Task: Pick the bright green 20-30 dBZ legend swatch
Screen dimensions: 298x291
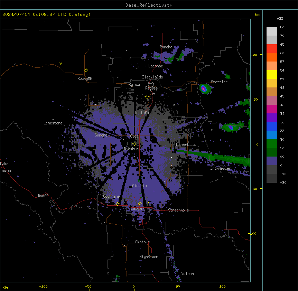Action: 272,144
